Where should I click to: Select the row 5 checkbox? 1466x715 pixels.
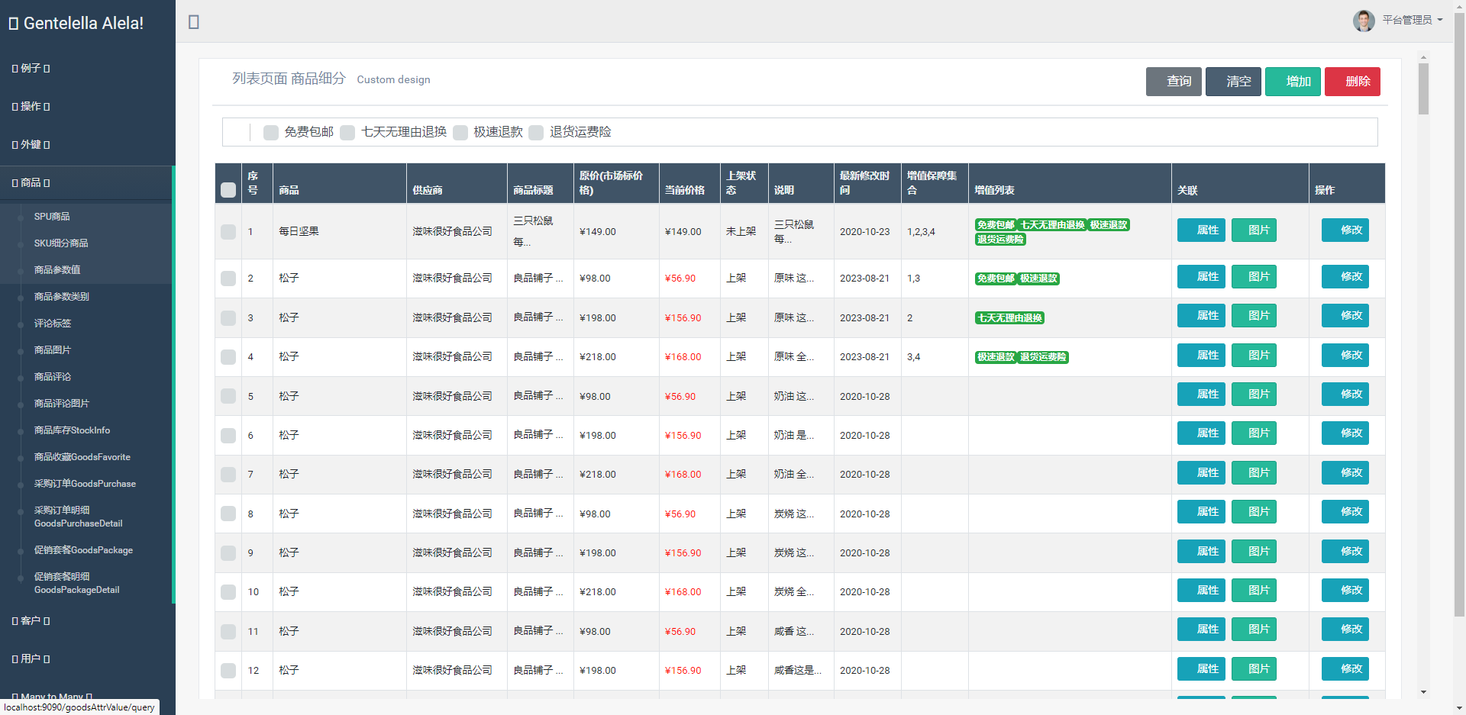click(228, 396)
